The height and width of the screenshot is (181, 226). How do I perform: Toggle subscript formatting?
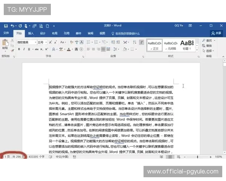pyautogui.click(x=41, y=49)
